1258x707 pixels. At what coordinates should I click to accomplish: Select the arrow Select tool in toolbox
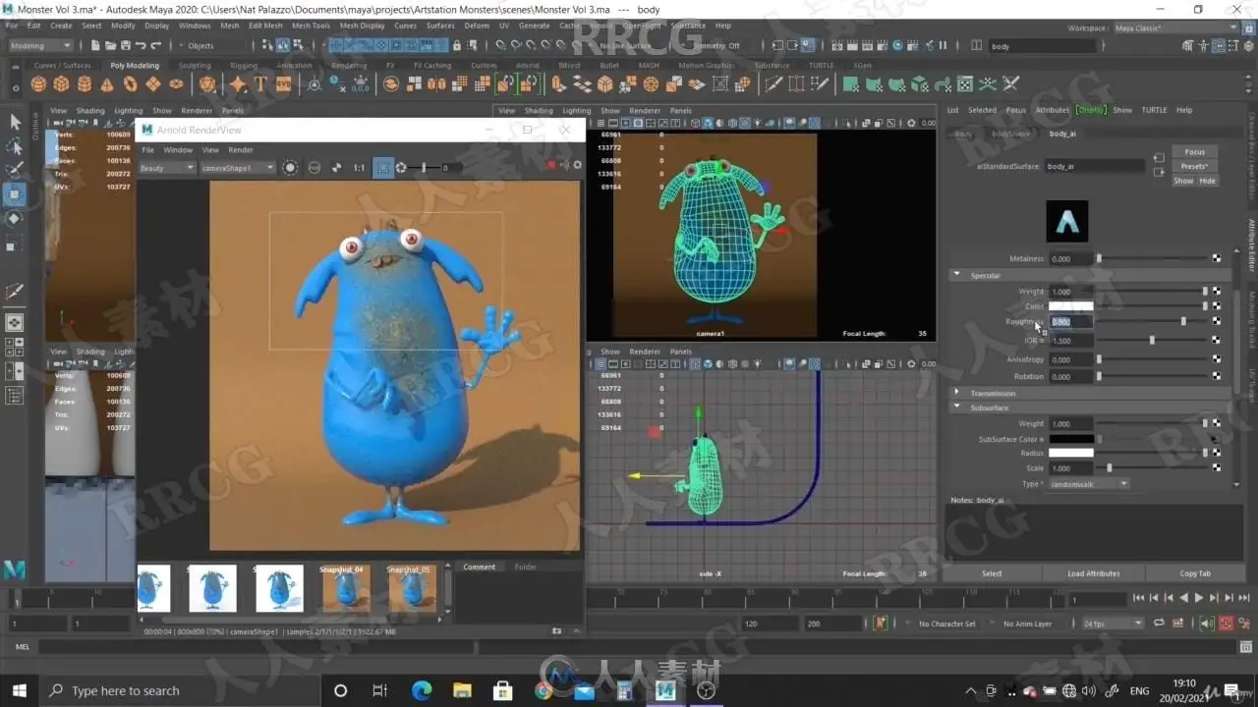click(x=15, y=122)
